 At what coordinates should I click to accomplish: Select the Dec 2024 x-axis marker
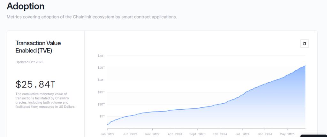click(x=264, y=134)
